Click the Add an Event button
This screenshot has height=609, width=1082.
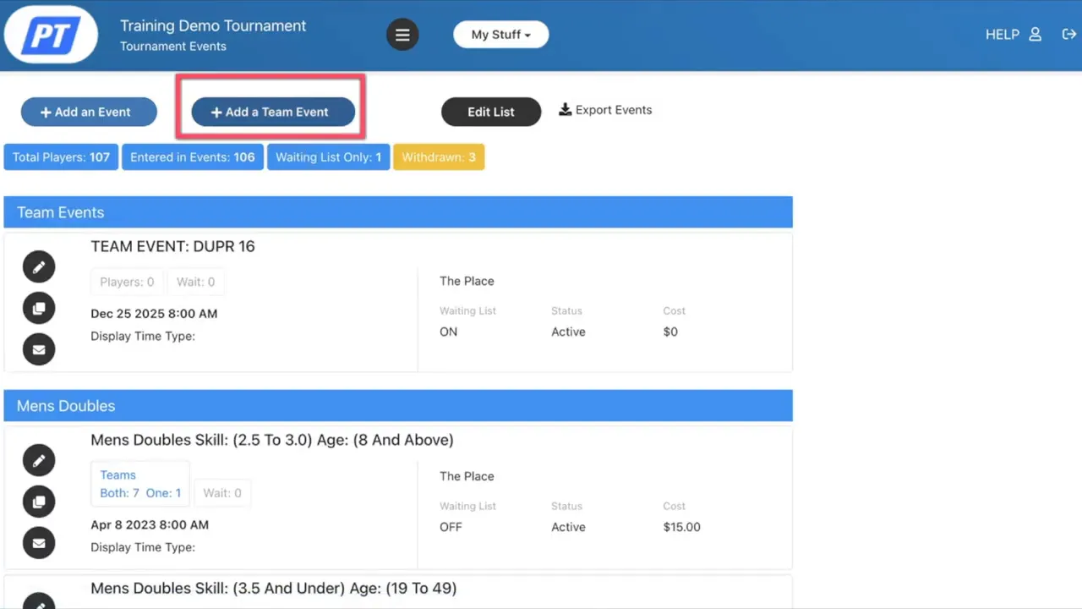(88, 112)
